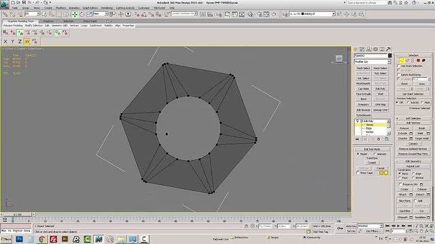
Task: Open the key mode Selected dropdown
Action: [x=370, y=226]
